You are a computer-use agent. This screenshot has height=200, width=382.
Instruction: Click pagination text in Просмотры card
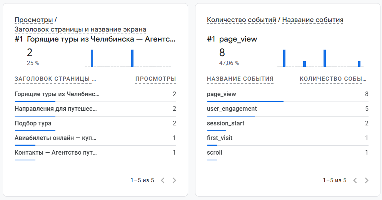coord(142,180)
